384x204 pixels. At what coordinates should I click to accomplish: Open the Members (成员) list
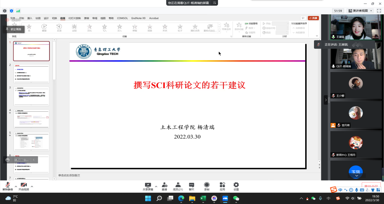(178, 186)
